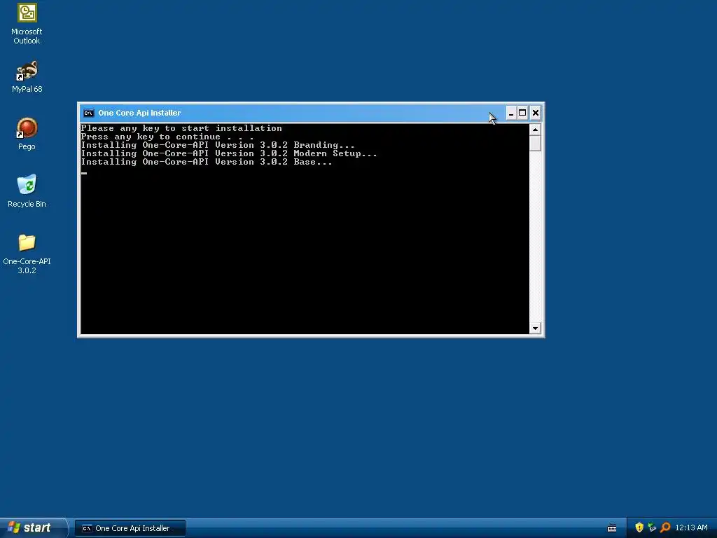Click the line ending with 'Modern Setup...'

click(x=229, y=153)
